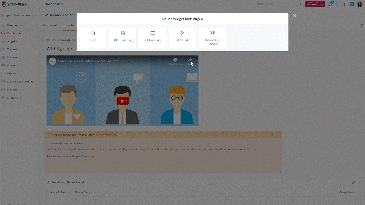Image resolution: width=365 pixels, height=205 pixels.
Task: Open three-dot menu of Trends zum Thema Energie
Action: [359, 183]
